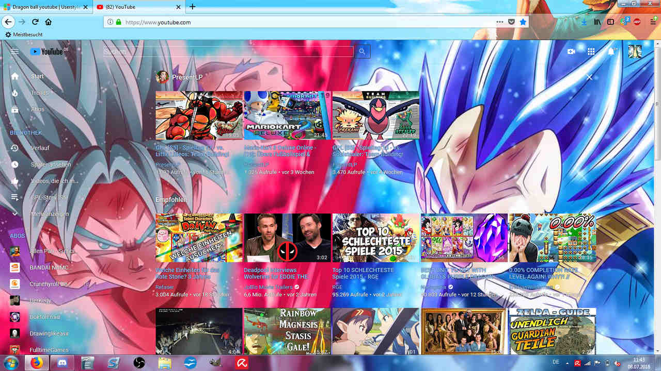This screenshot has width=661, height=371.
Task: Open the Unendlich Guardian Teile thumbnail
Action: point(552,332)
